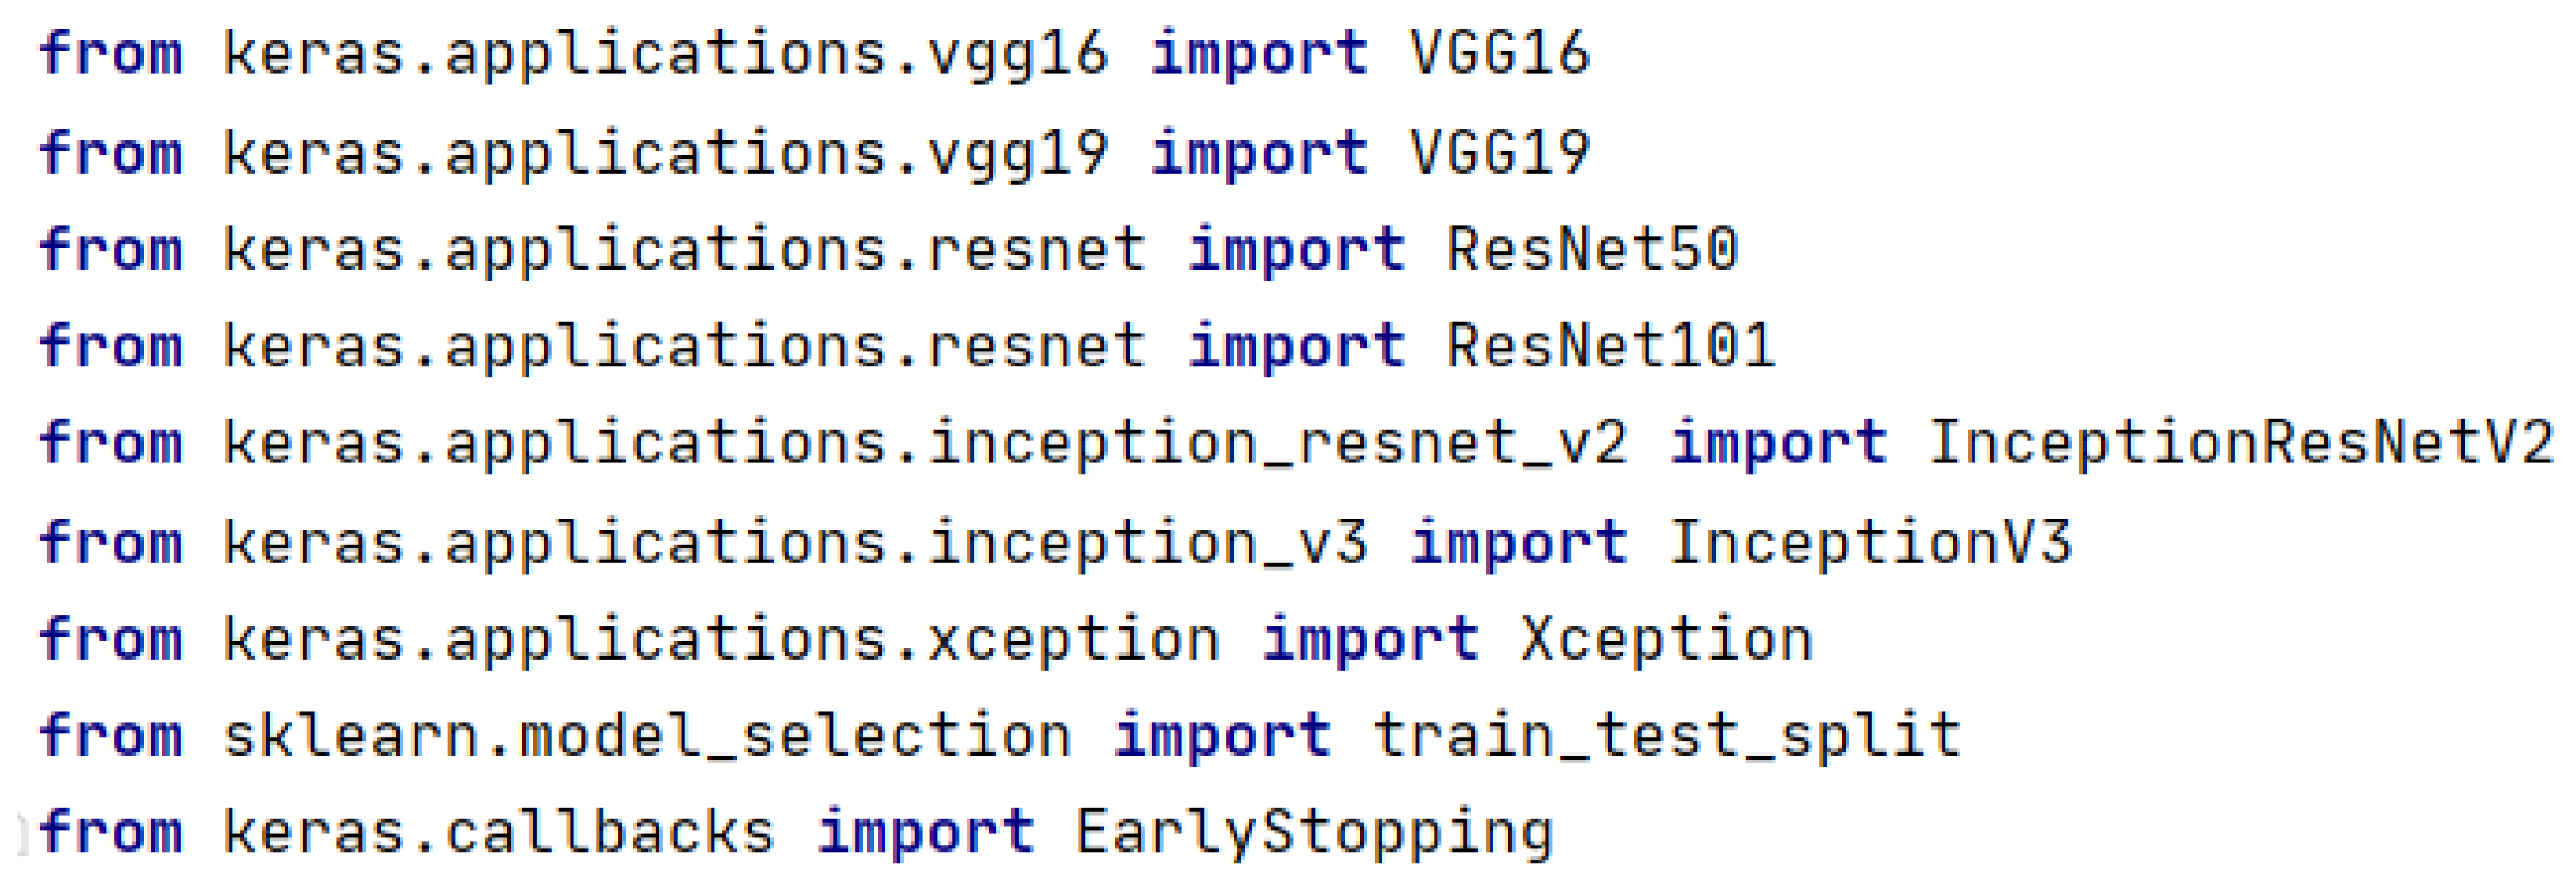Click the EarlyStopping class name

click(1314, 832)
